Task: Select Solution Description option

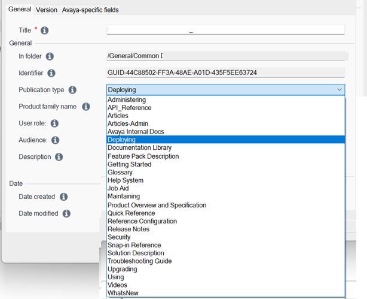Action: point(225,253)
